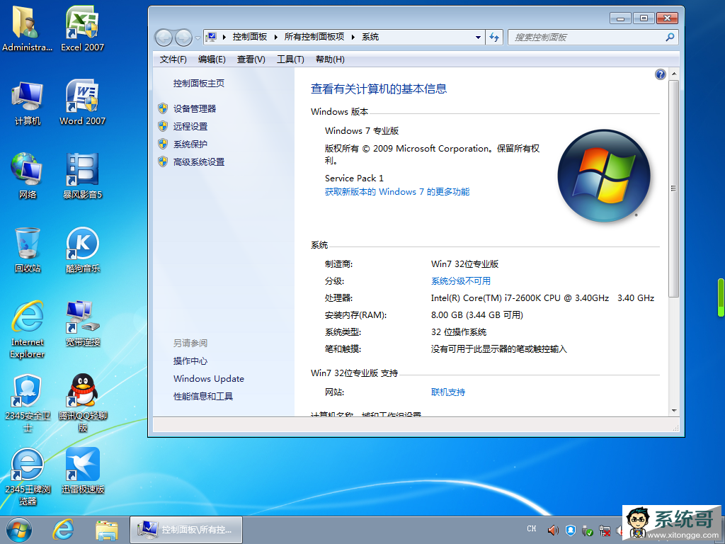
Task: Select the 网络 desktop icon
Action: 28,176
